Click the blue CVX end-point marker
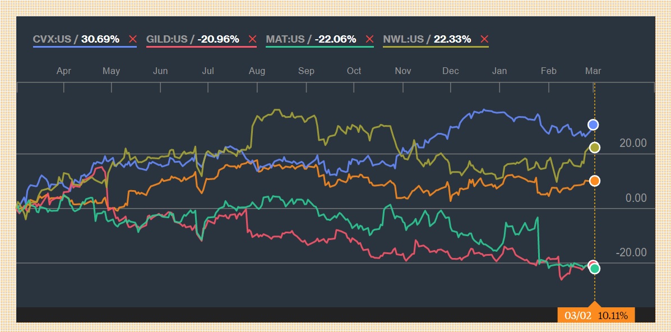 pos(593,125)
